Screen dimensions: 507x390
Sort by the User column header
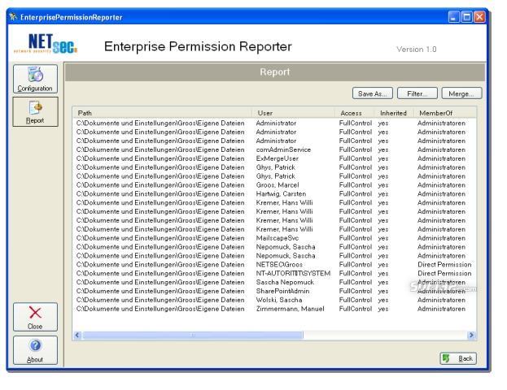pos(293,113)
